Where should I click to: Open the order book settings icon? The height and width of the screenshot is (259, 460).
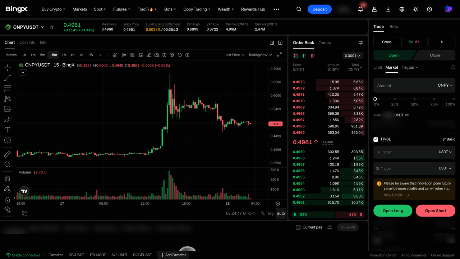click(361, 43)
